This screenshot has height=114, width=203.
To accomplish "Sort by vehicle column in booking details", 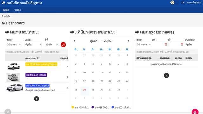I will (x=165, y=58).
